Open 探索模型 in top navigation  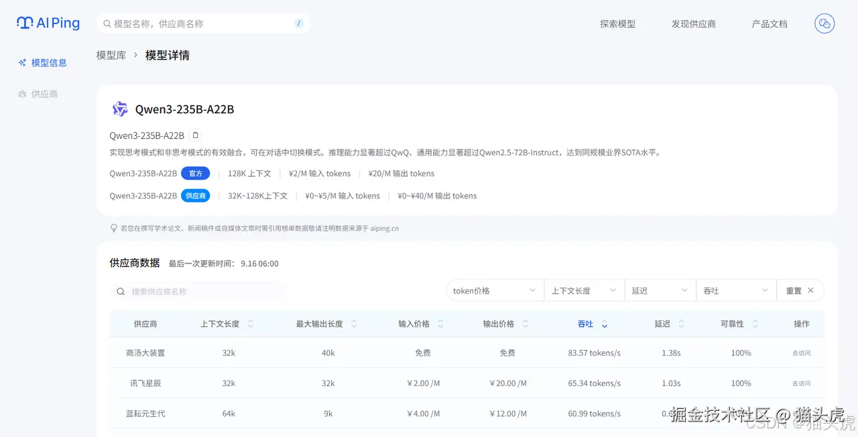point(617,23)
